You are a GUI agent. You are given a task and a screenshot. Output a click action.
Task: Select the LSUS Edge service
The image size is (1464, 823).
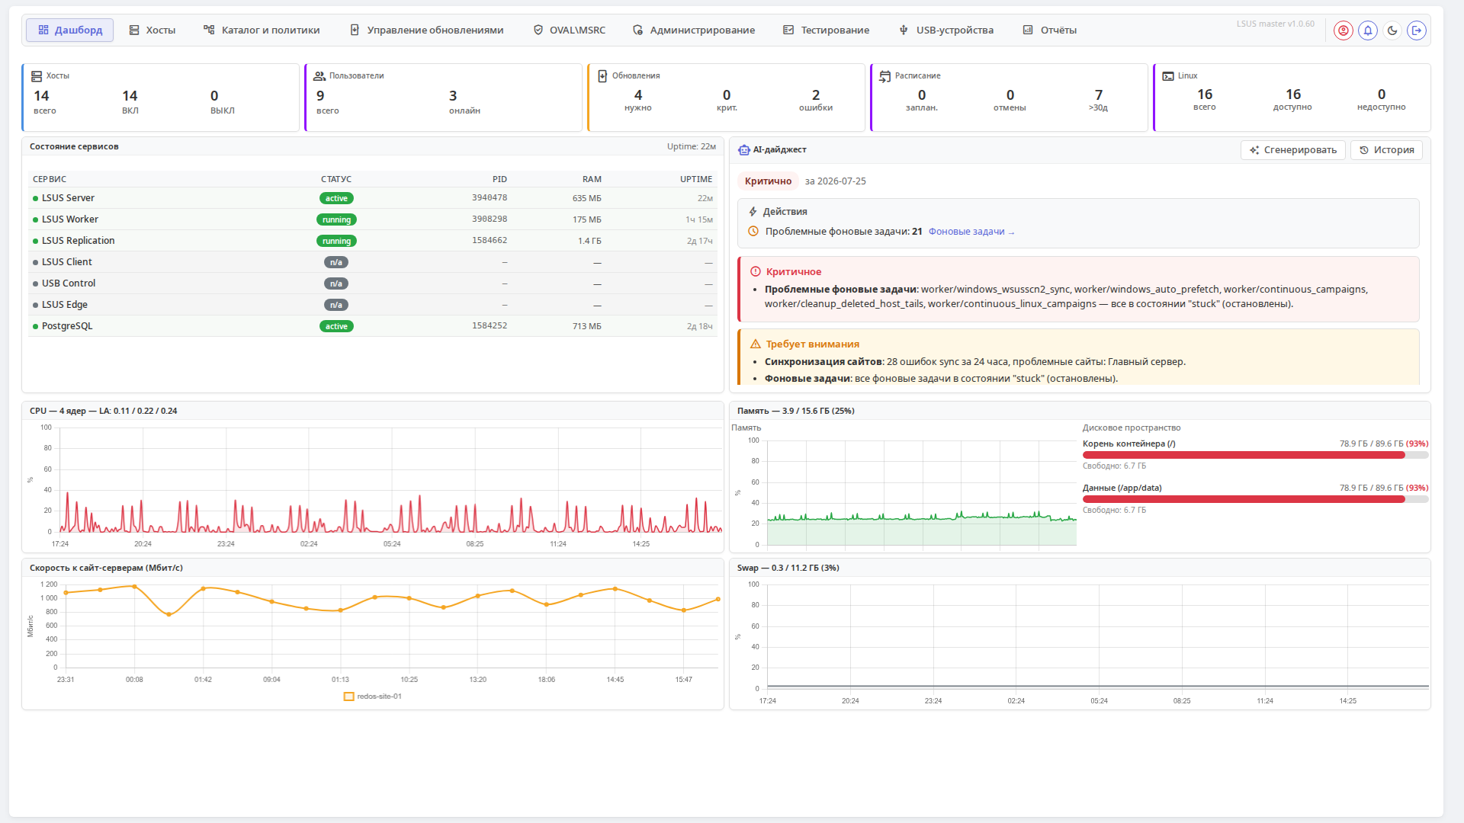372,305
